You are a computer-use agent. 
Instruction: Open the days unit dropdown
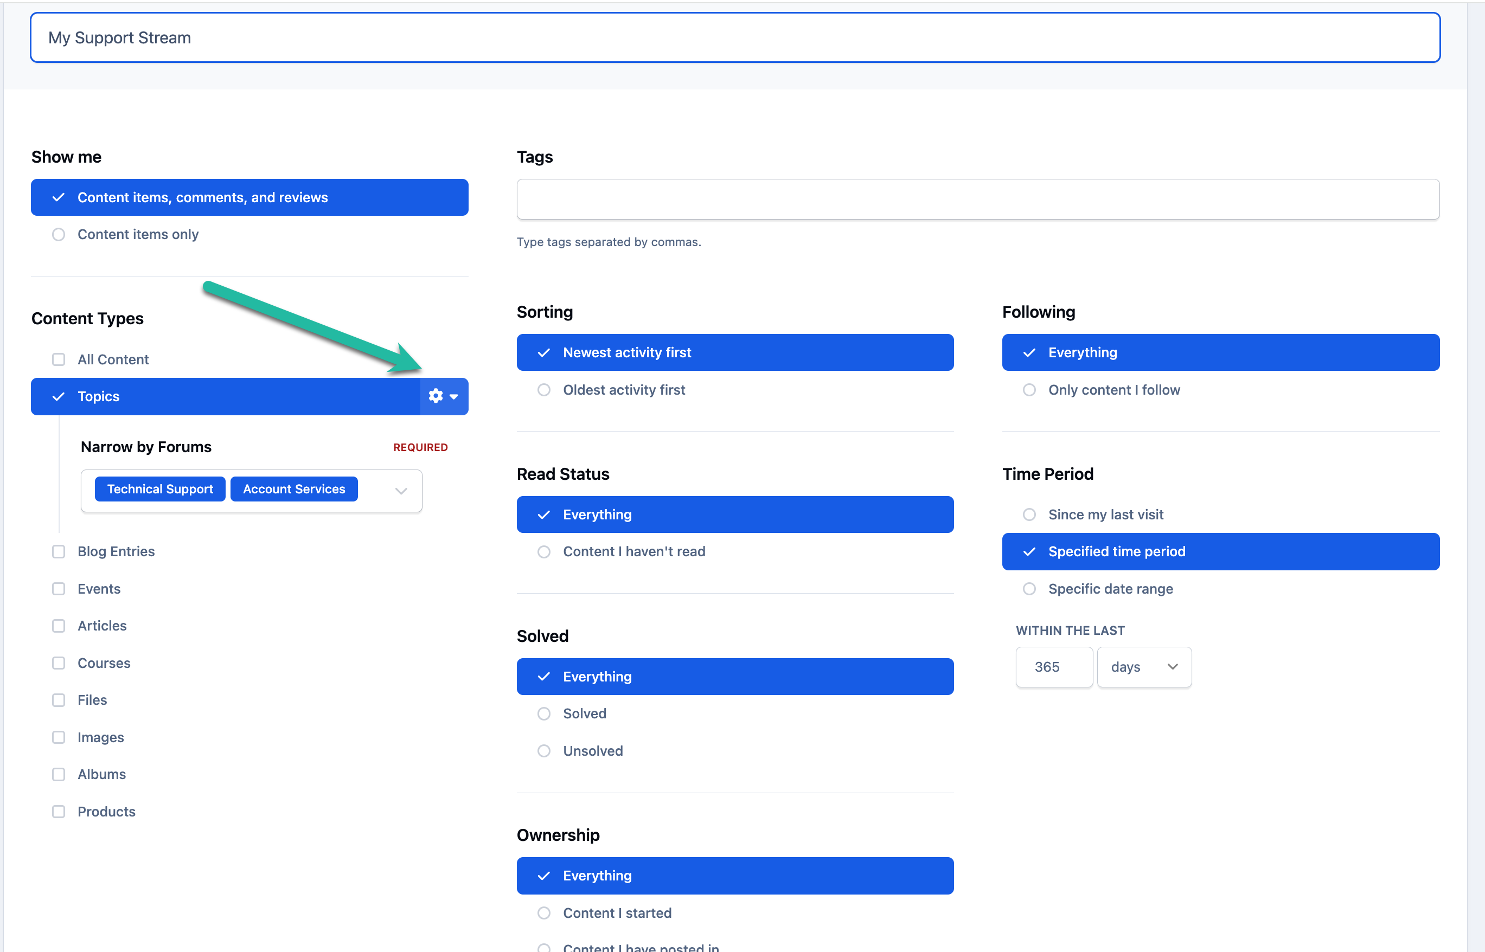tap(1144, 667)
